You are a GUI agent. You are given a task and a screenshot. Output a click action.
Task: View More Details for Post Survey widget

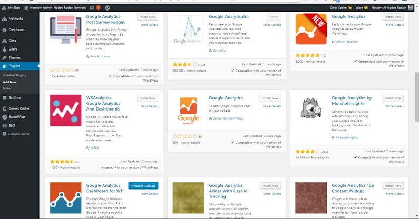[x=149, y=25]
